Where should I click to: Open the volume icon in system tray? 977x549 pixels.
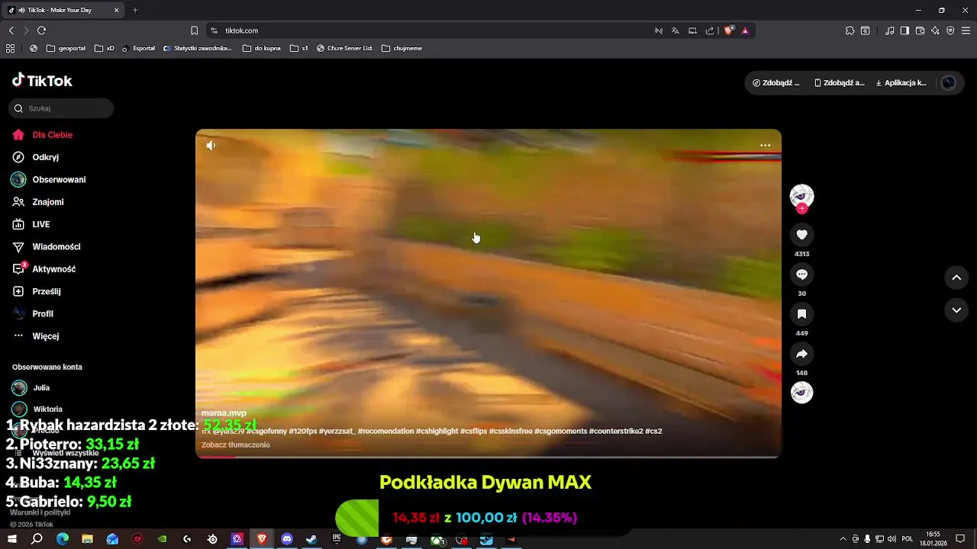point(892,539)
